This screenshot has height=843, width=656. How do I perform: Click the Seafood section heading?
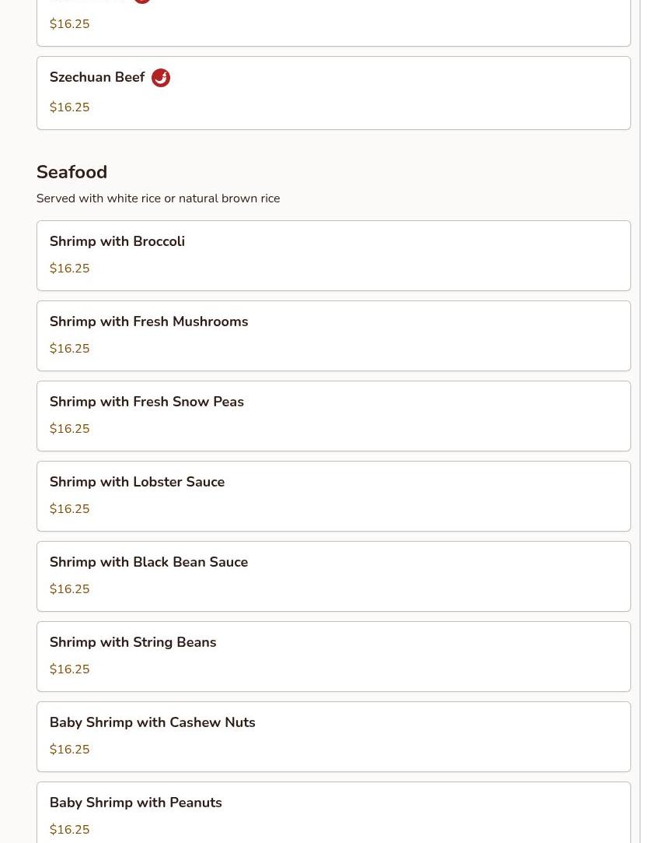point(72,172)
